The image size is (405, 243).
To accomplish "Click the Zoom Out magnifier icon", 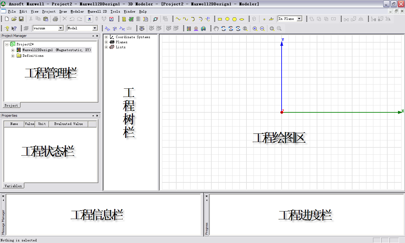I will pyautogui.click(x=262, y=29).
